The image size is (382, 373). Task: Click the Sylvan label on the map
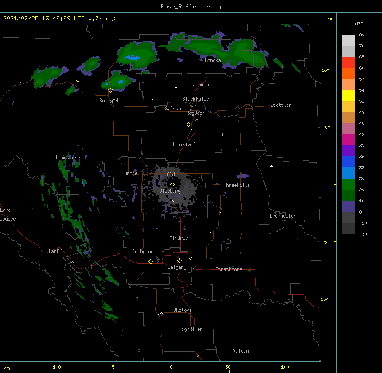coord(173,109)
